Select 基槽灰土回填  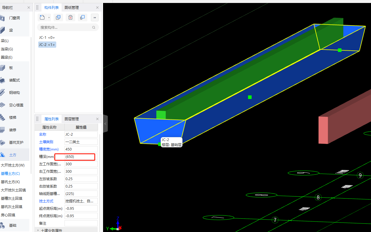(12, 199)
